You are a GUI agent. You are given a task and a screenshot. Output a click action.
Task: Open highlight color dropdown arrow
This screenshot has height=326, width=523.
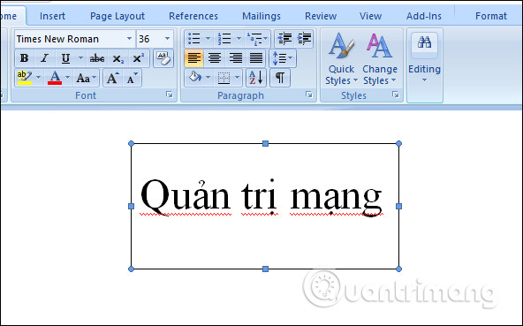click(38, 78)
